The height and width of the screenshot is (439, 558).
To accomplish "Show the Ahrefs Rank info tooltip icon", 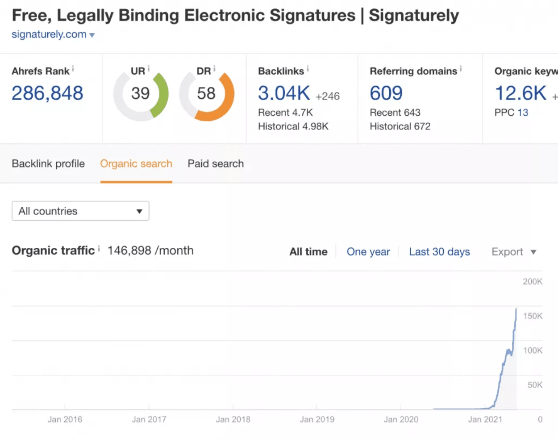I will pyautogui.click(x=73, y=69).
